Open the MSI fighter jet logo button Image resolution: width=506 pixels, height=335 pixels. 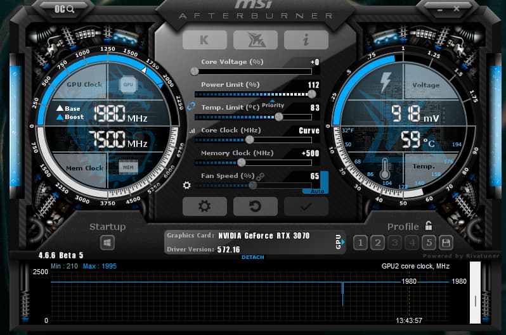point(256,40)
